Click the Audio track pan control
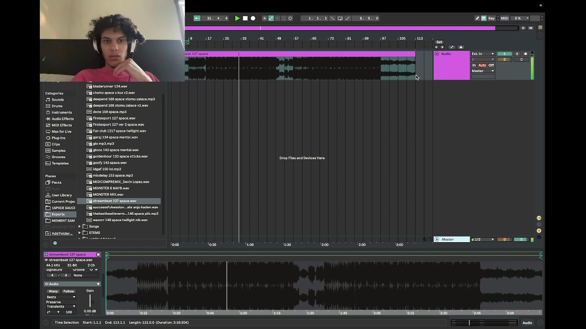The height and width of the screenshot is (329, 586). (521, 59)
